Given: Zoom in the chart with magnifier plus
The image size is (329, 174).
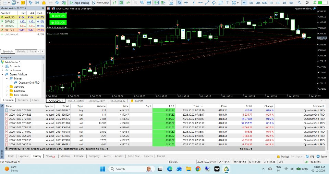Looking at the screenshot, I should tap(135, 2).
